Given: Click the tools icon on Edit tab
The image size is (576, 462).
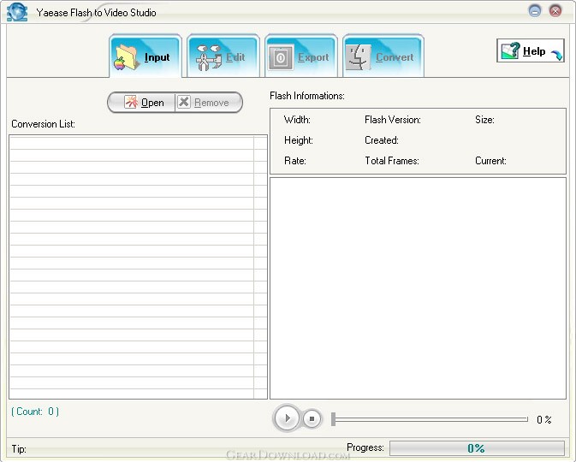Looking at the screenshot, I should point(208,57).
